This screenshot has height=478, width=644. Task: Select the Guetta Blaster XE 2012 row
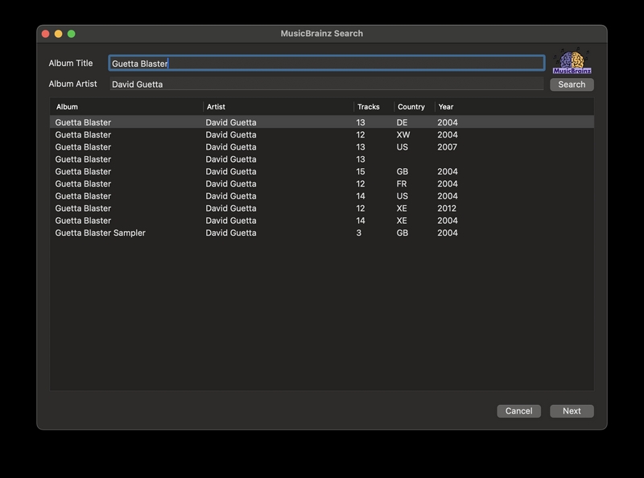(x=322, y=208)
